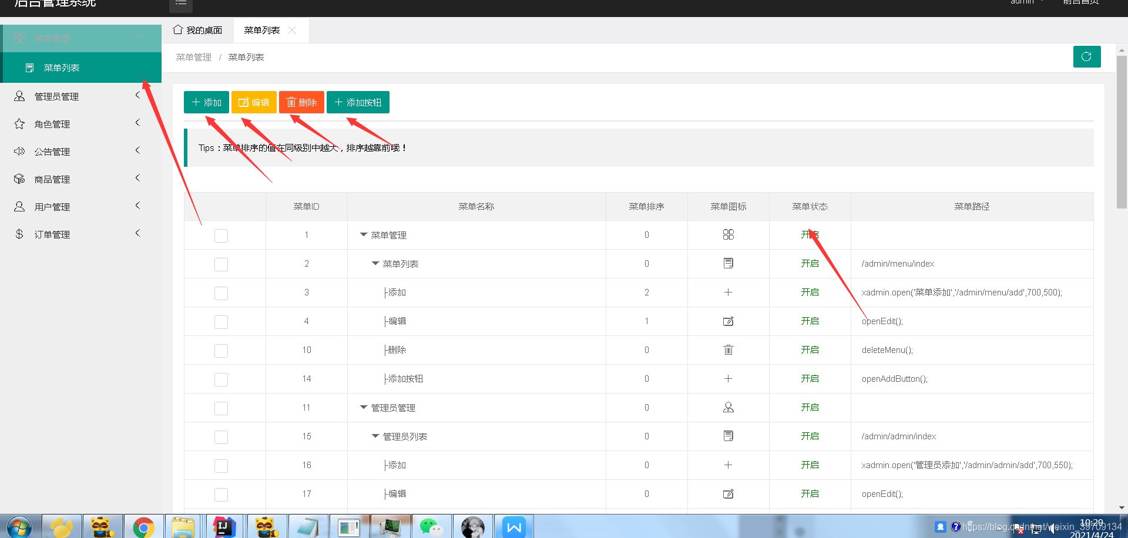
Task: Check the box for menu ID 1
Action: pyautogui.click(x=221, y=236)
